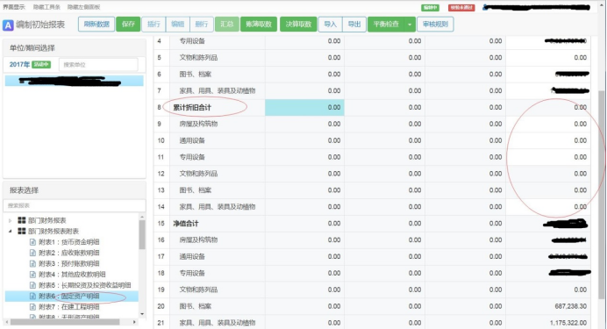Click the 累计折旧合计 row label
This screenshot has width=607, height=329.
pyautogui.click(x=192, y=108)
